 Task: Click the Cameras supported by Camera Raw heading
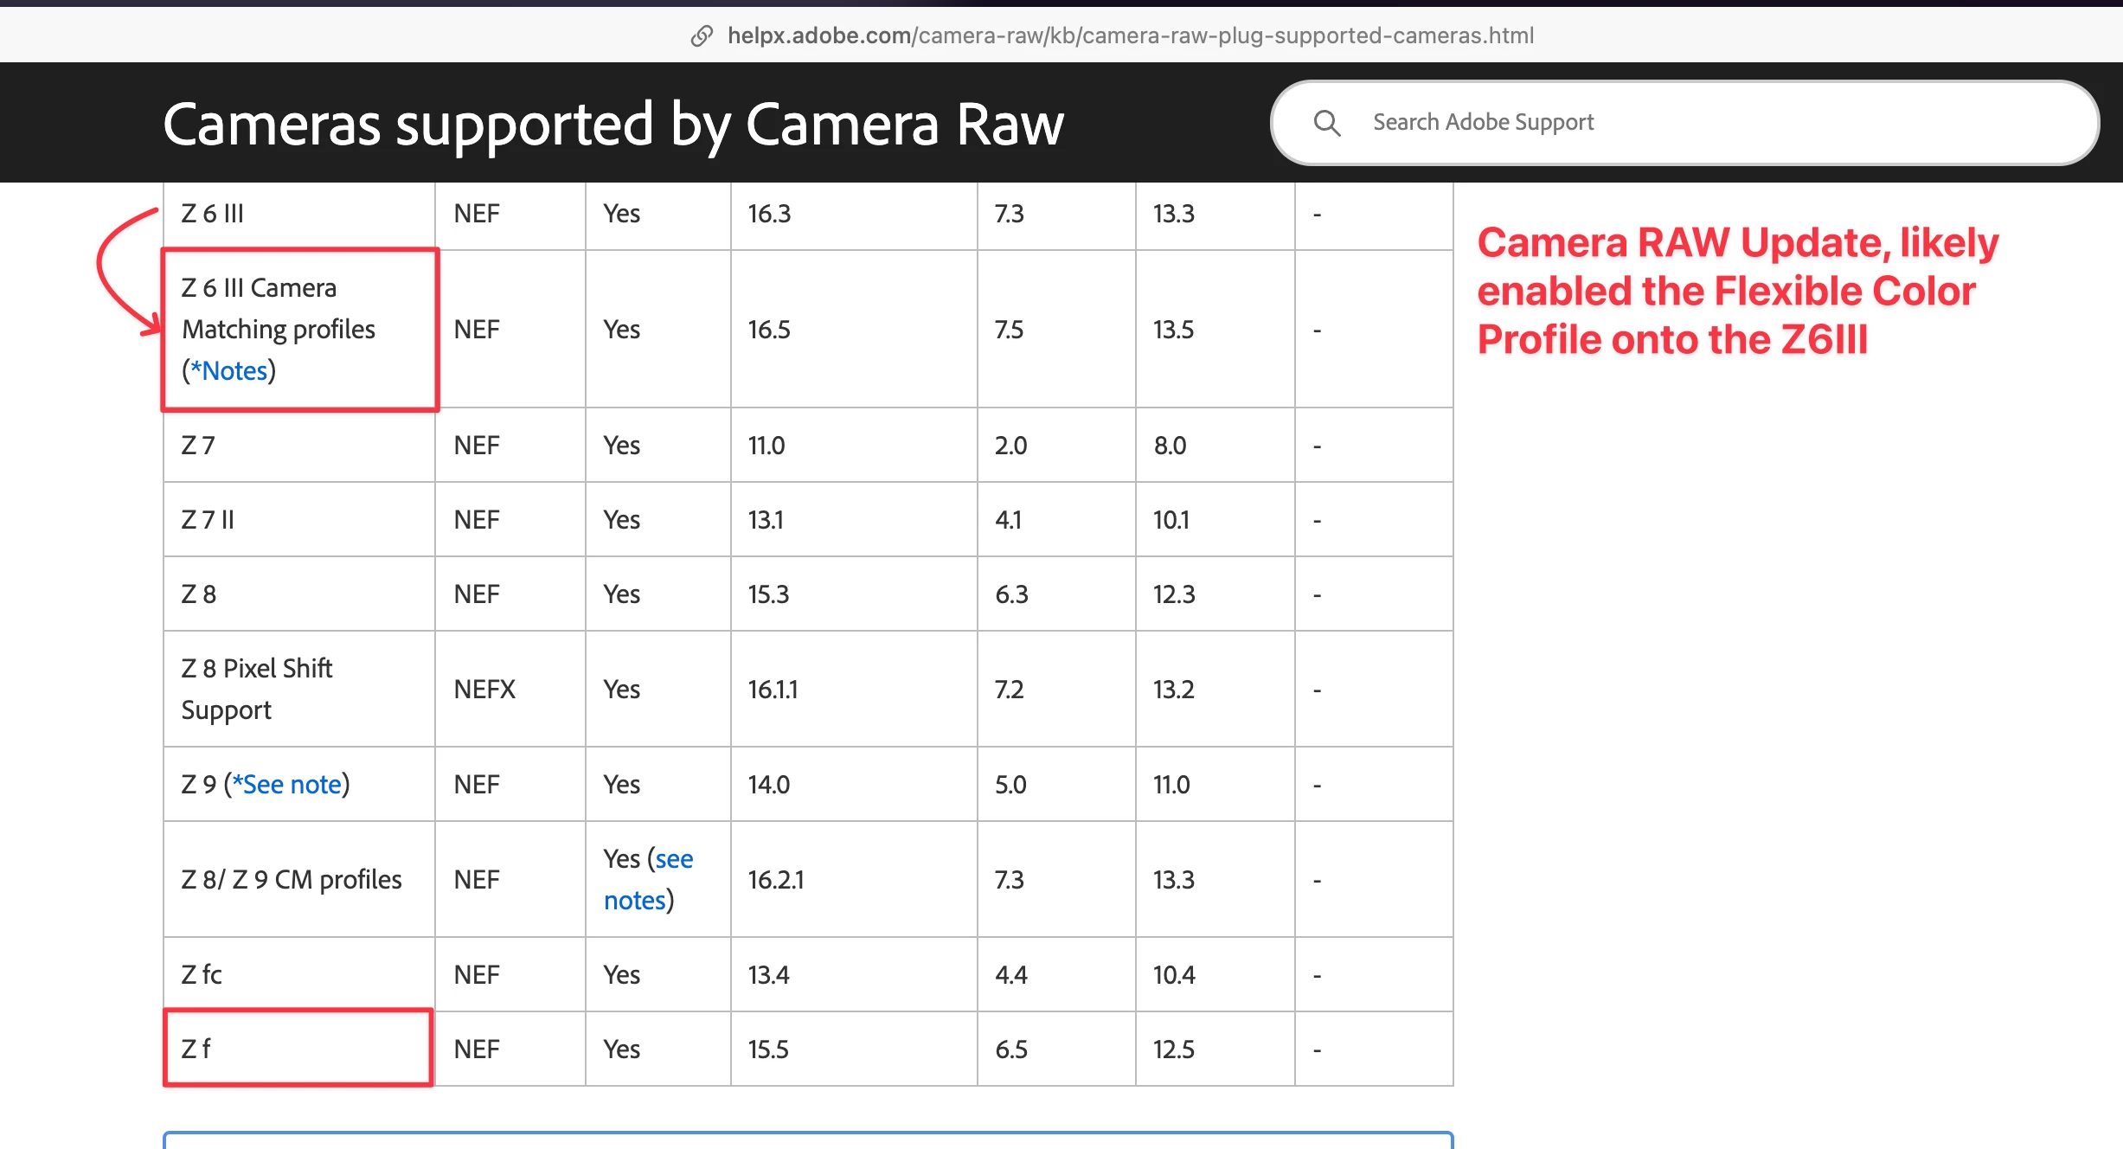point(613,124)
